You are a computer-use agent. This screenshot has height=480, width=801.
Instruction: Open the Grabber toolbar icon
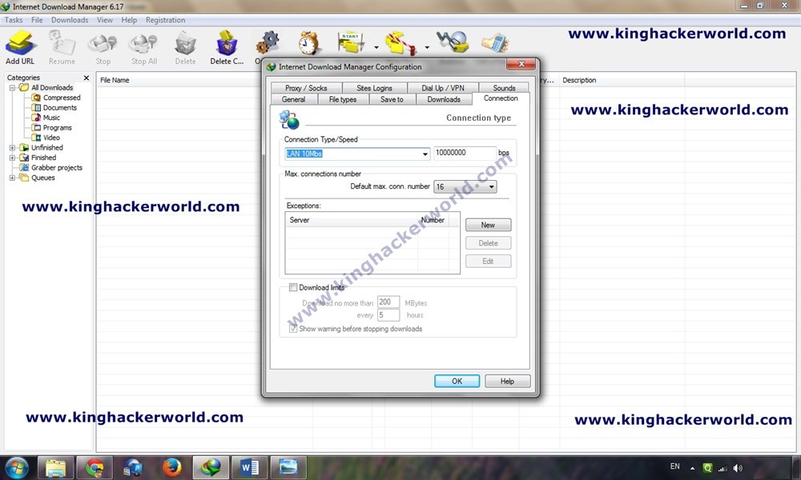click(x=452, y=42)
